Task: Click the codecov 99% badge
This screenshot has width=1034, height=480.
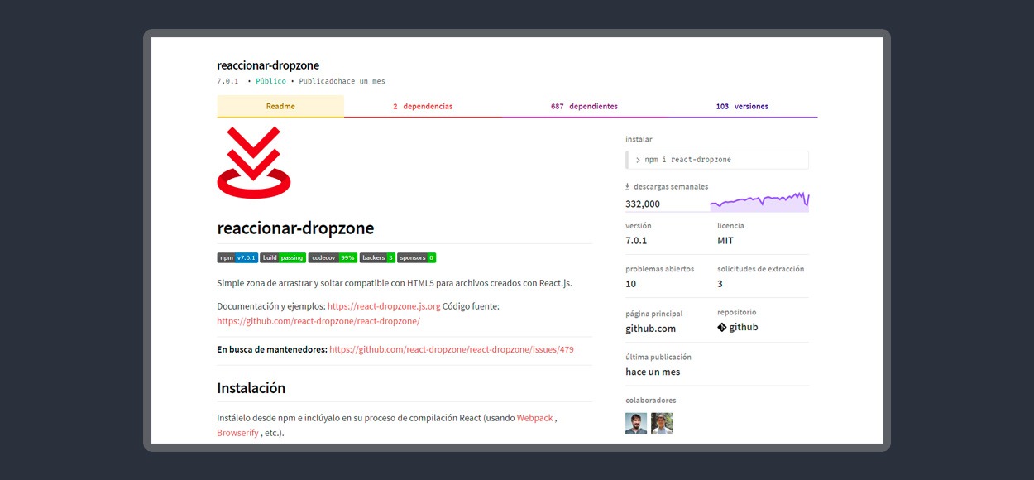Action: [333, 258]
